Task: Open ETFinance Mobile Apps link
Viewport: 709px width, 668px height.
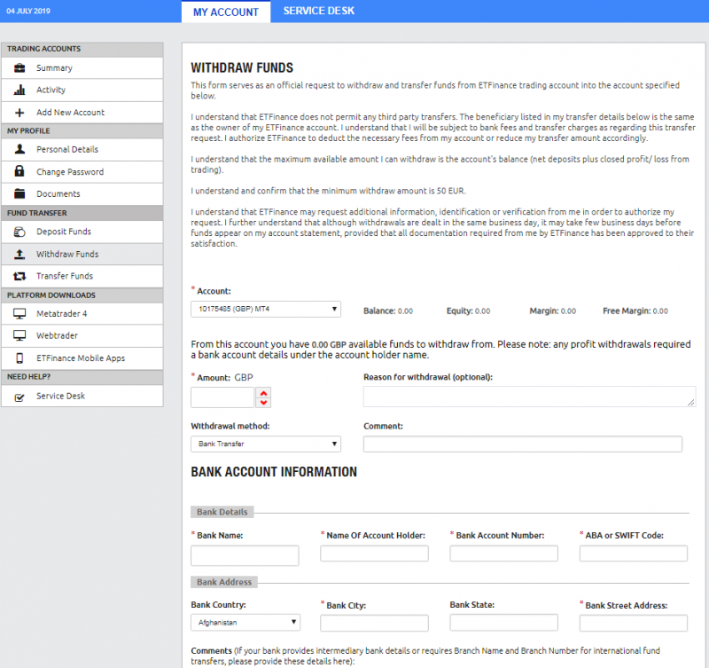Action: (82, 358)
